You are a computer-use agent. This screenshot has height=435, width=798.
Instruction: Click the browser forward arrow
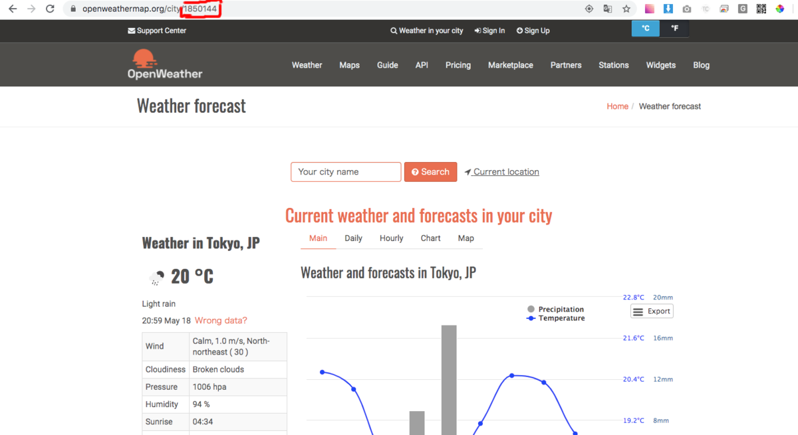pos(31,9)
